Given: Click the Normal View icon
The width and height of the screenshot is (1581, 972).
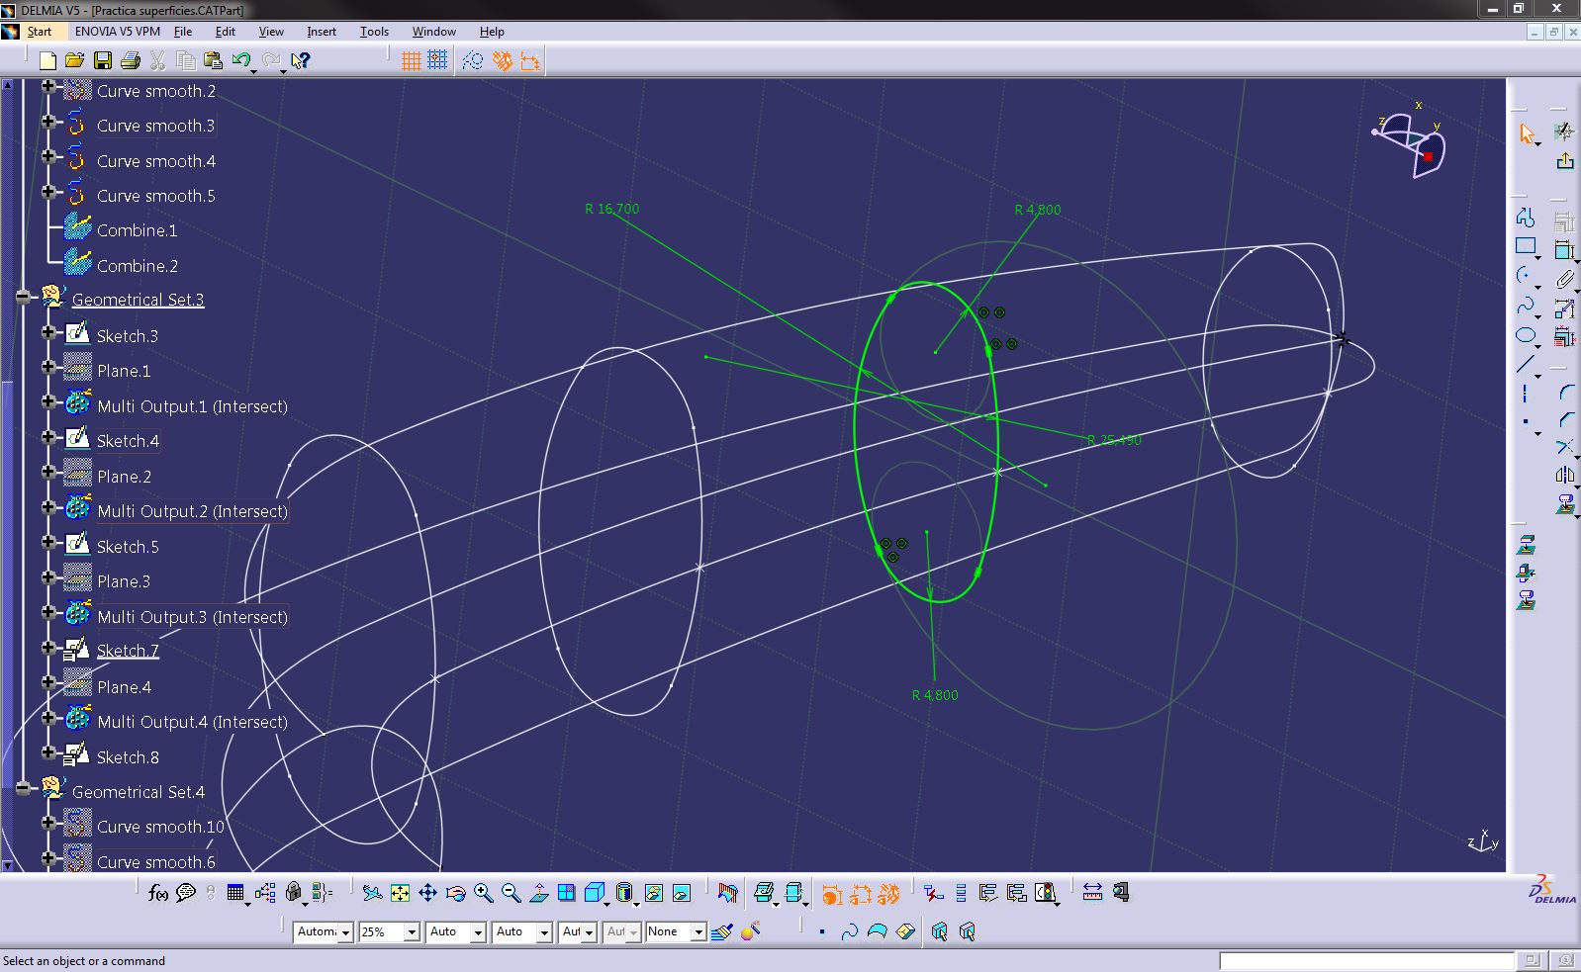Looking at the screenshot, I should tap(538, 893).
